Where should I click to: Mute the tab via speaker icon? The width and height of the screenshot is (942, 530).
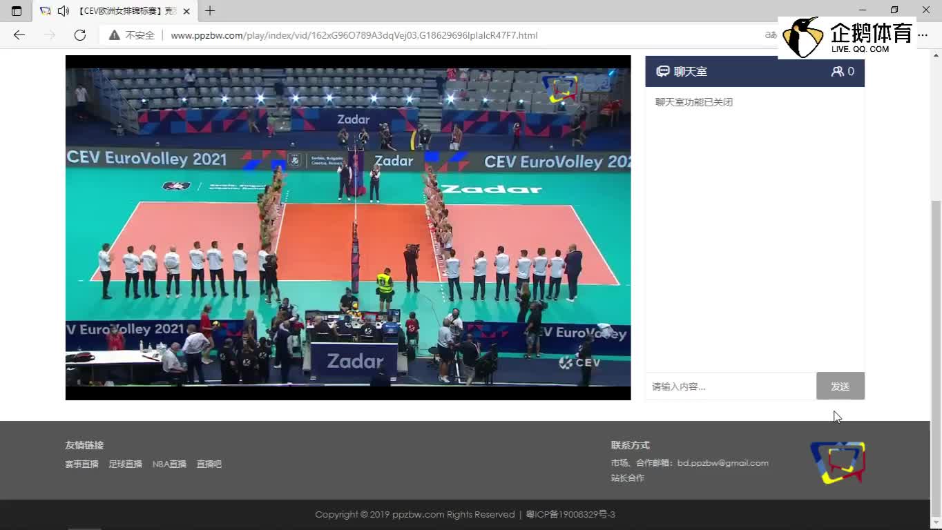tap(63, 11)
